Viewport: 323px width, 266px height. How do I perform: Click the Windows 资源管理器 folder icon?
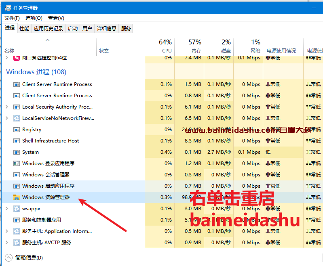pos(17,197)
